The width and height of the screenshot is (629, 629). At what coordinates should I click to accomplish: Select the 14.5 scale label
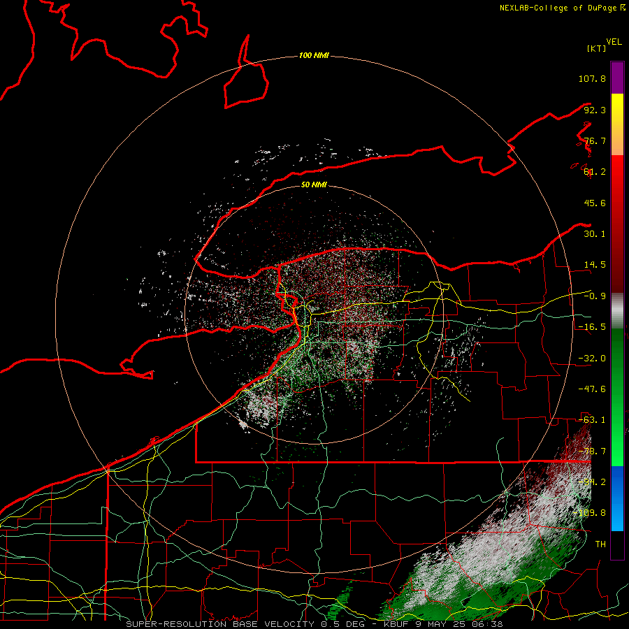point(595,265)
